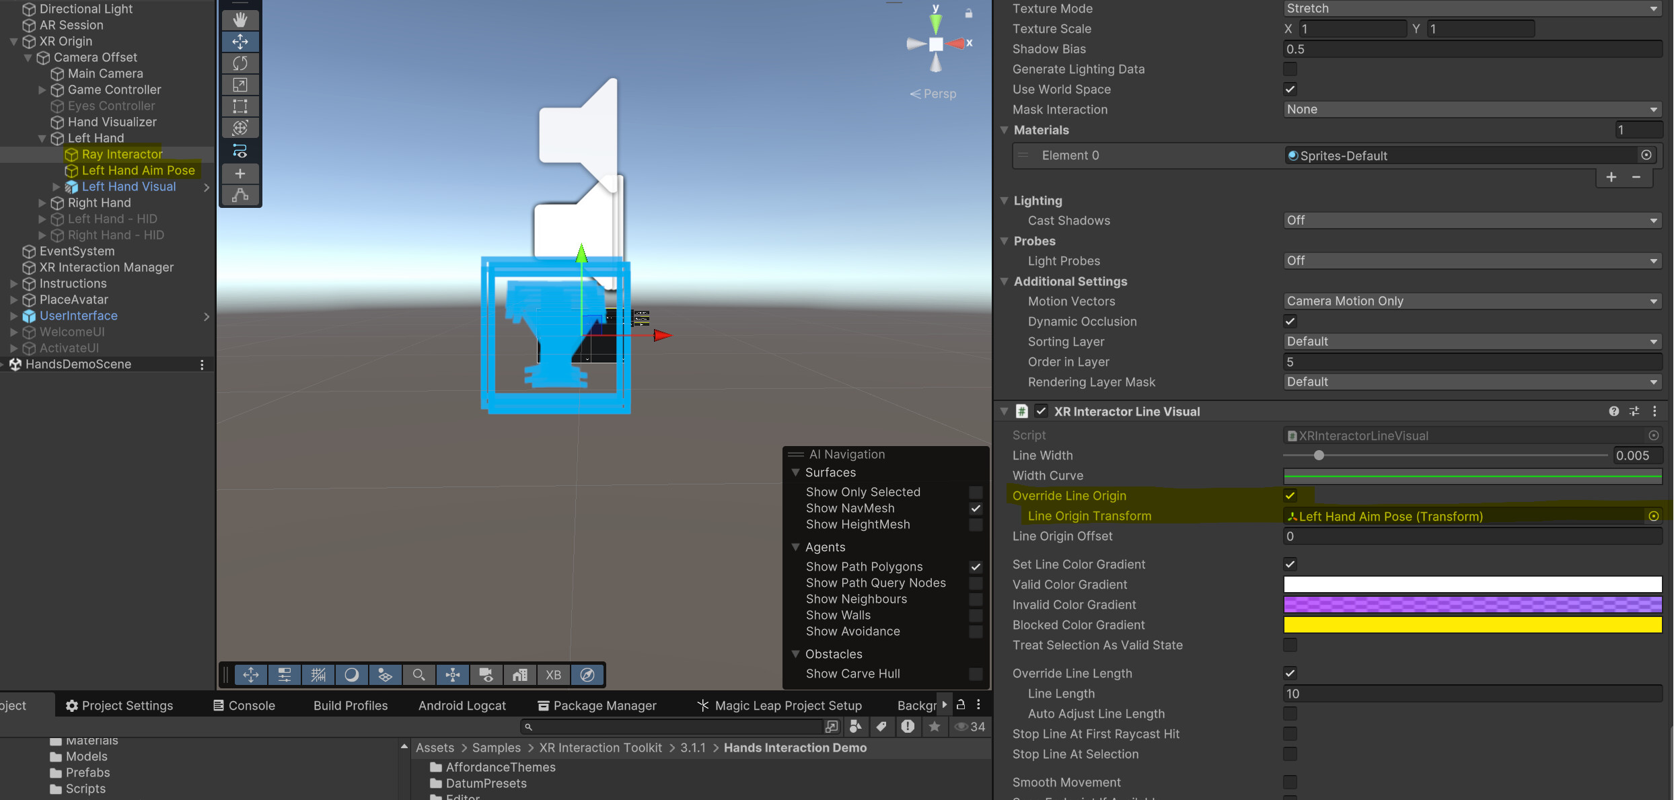Image resolution: width=1674 pixels, height=800 pixels.
Task: Toggle Show NavMesh in AI Navigation
Action: [x=976, y=509]
